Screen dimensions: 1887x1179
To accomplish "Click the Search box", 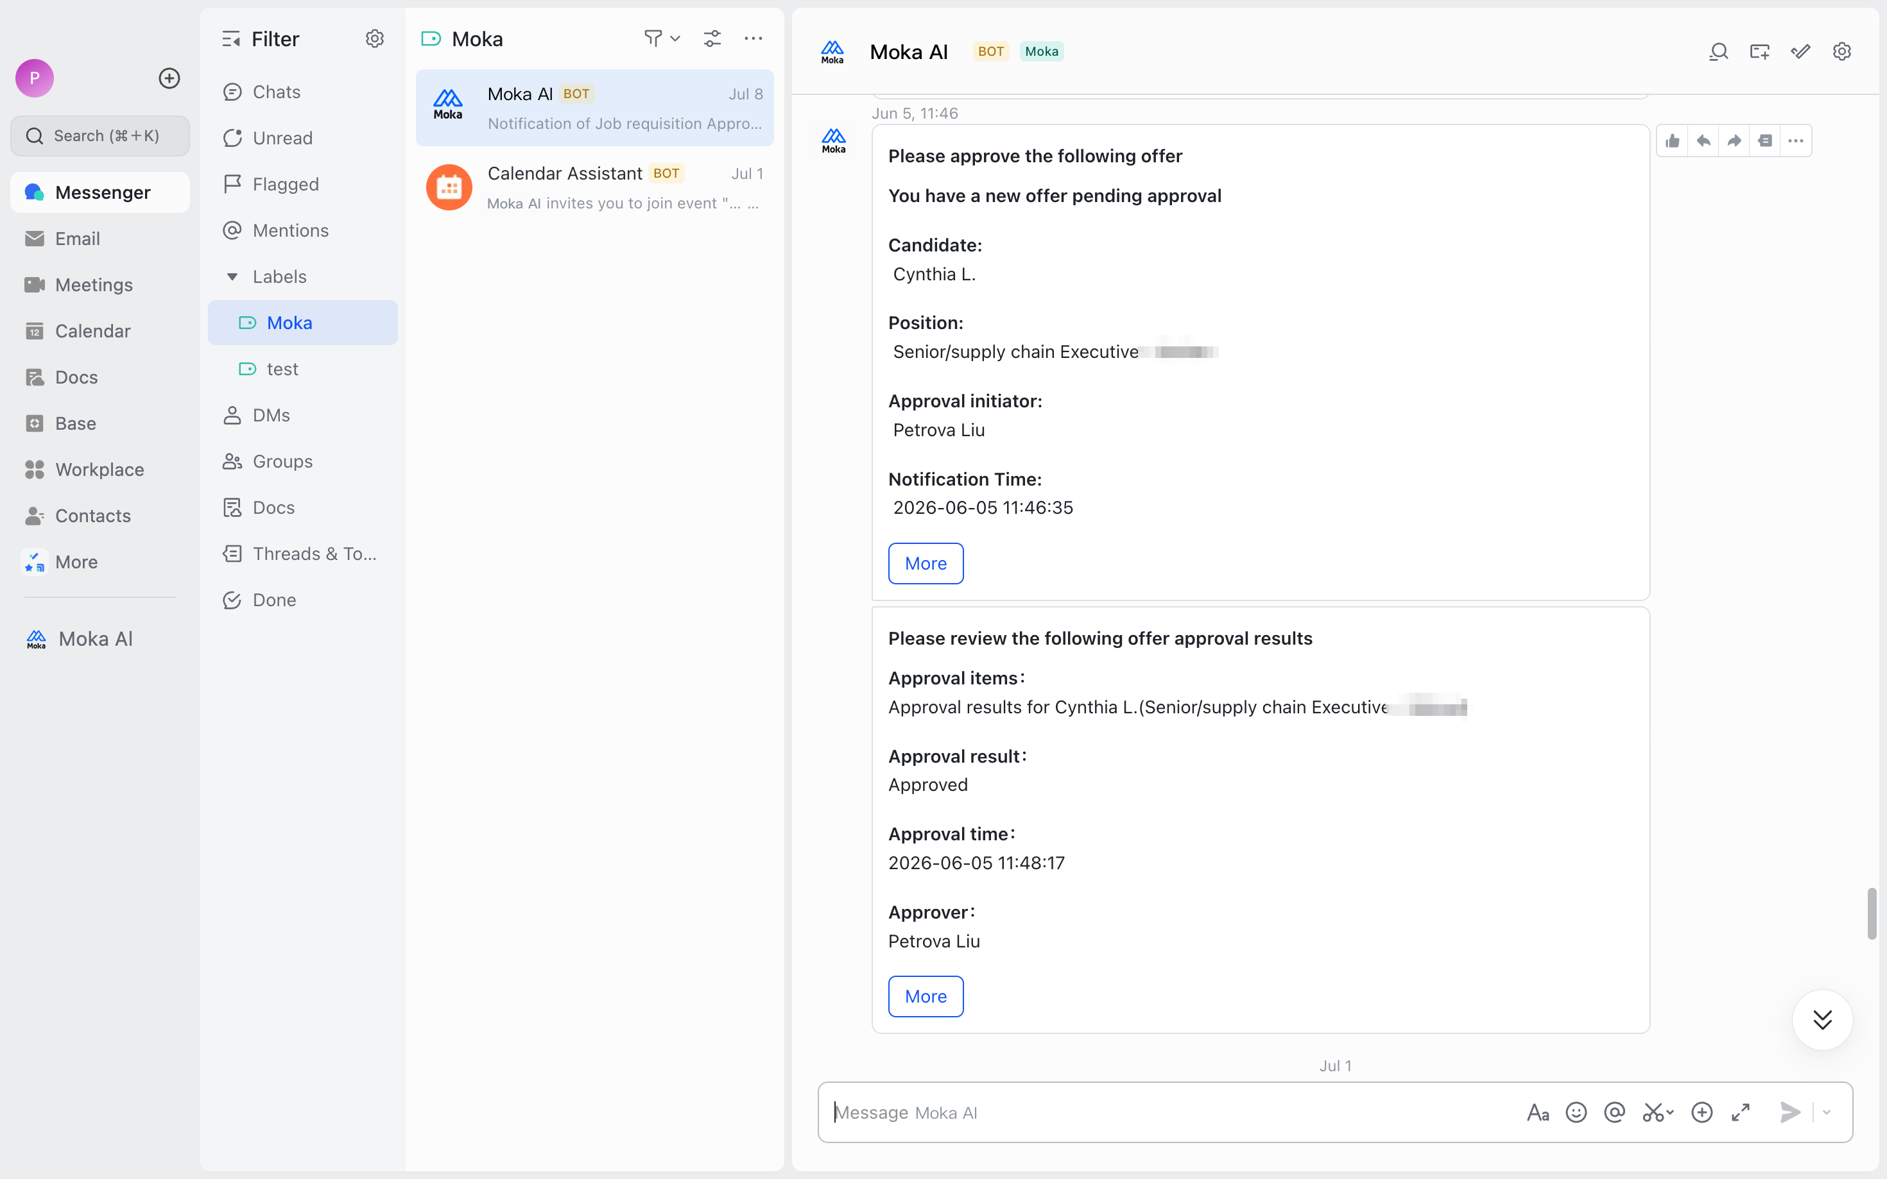I will (100, 136).
